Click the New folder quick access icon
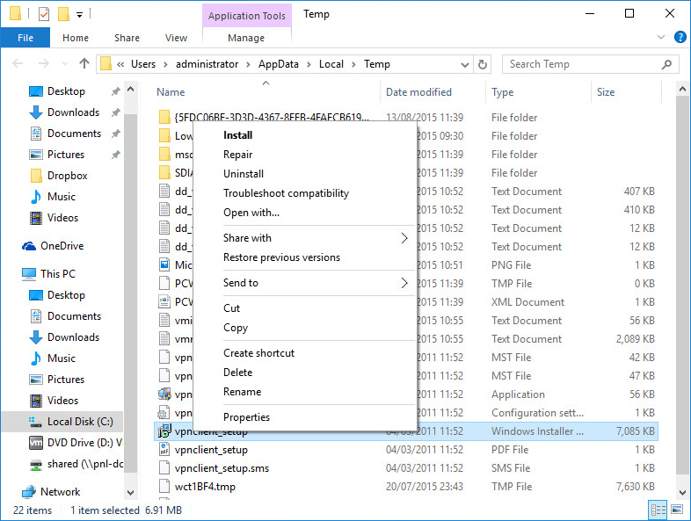Viewport: 691px width, 521px height. tap(63, 14)
